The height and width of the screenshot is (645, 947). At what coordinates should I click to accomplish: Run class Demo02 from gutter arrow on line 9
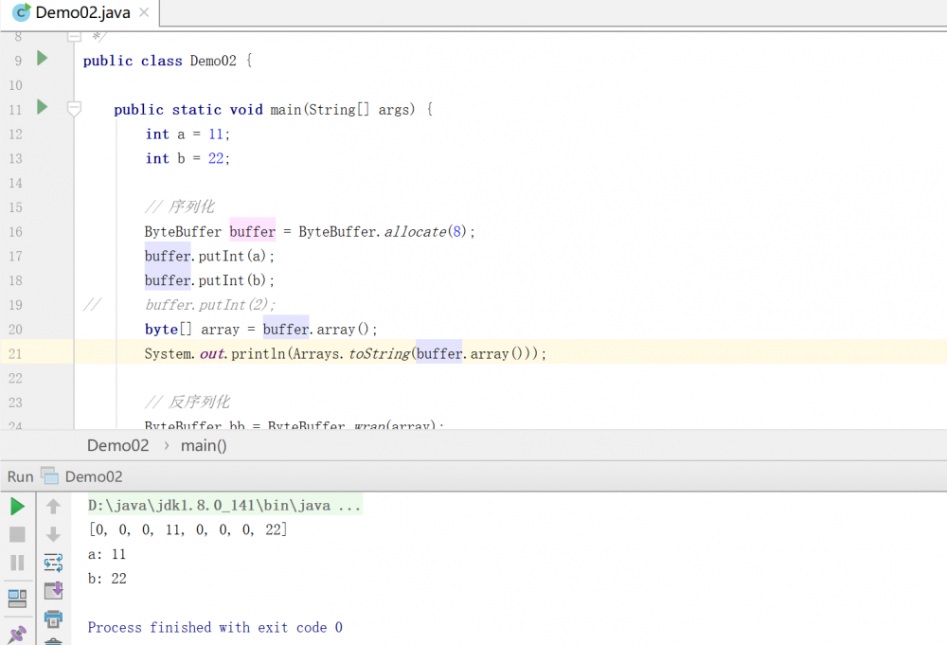click(x=43, y=58)
